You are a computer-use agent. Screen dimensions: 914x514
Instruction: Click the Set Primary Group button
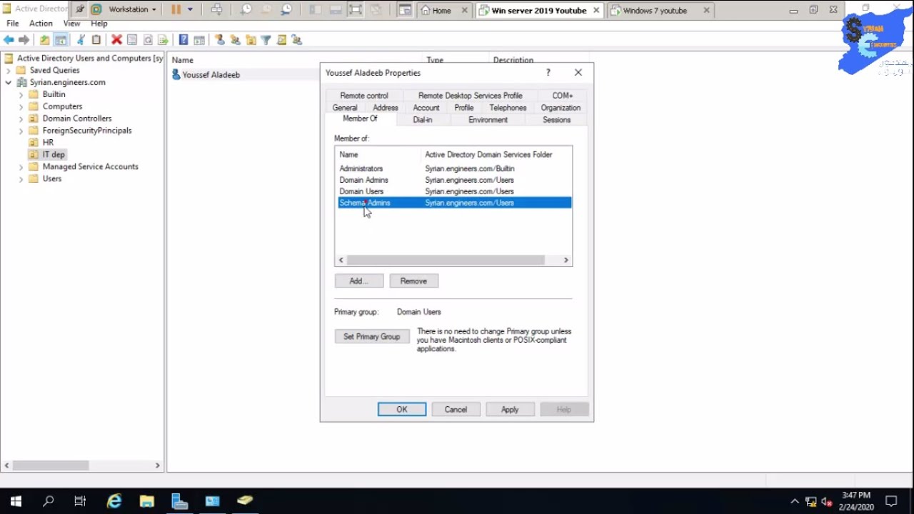(x=372, y=337)
